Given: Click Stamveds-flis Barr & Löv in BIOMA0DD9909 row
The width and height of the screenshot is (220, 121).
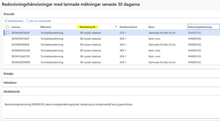Looking at the screenshot, I should click(x=162, y=62).
